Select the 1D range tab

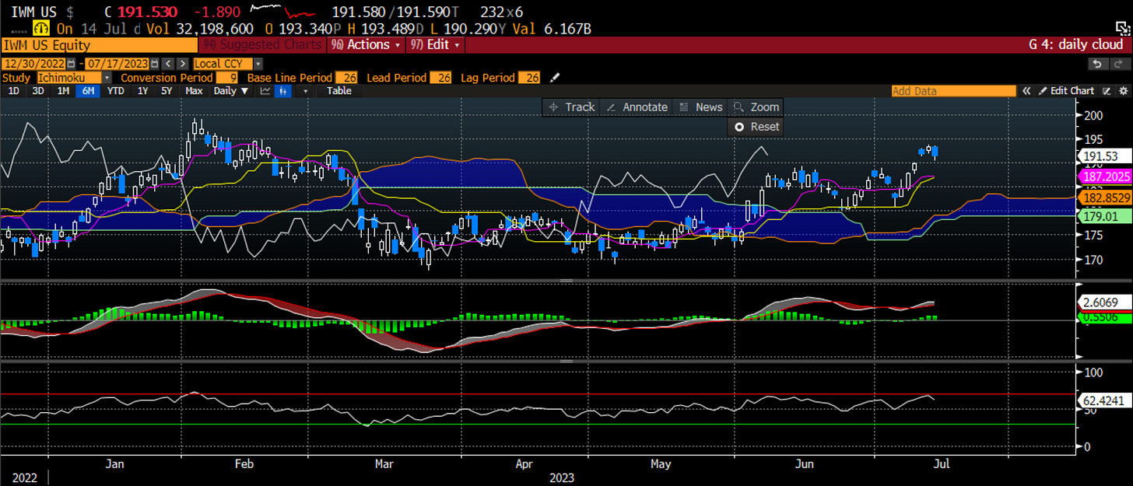14,91
